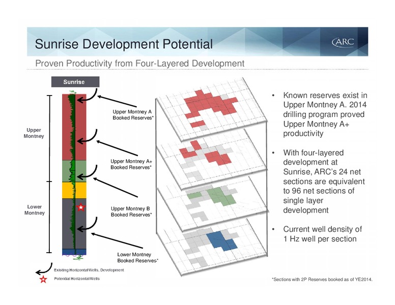
Task: Click 'Potential Horizontal Wells' legend text
Action: (77, 279)
